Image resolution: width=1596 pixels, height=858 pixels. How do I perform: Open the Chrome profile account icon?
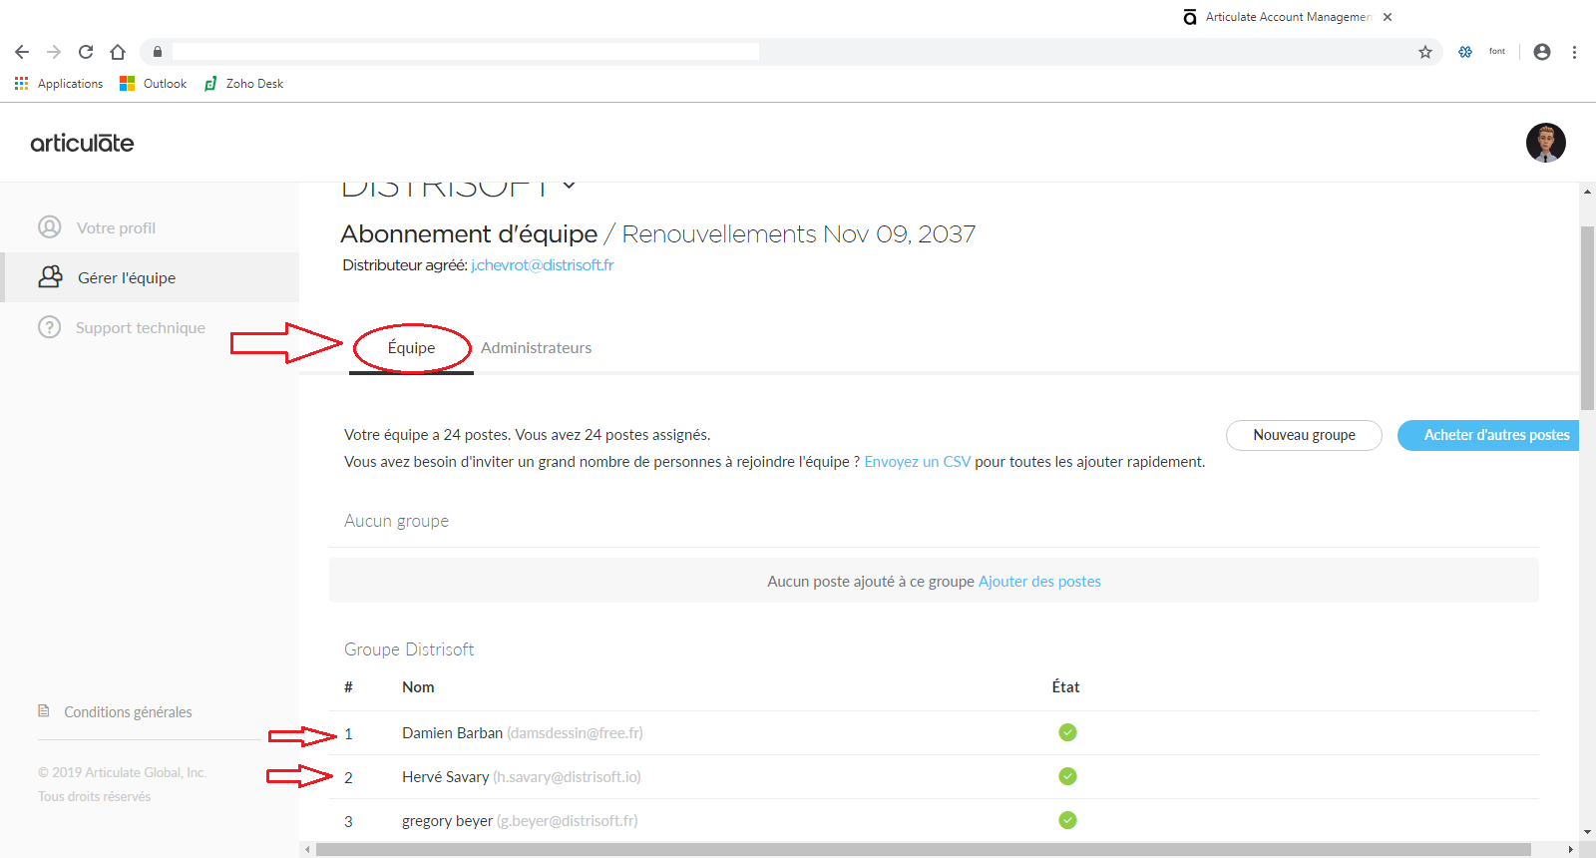coord(1542,52)
